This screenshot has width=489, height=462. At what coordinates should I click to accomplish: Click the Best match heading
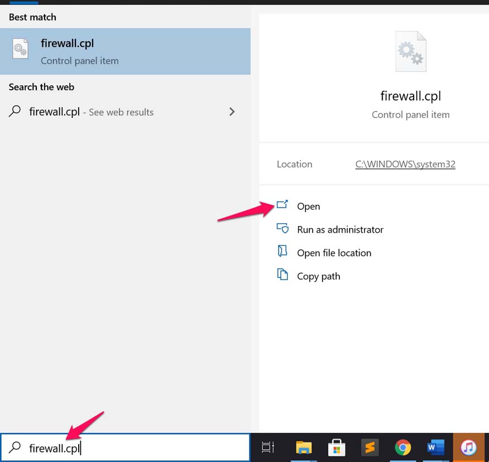32,17
